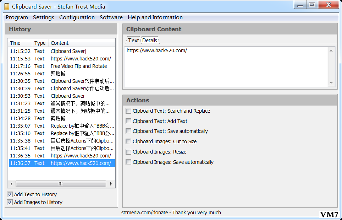This screenshot has width=342, height=220.
Task: Open the Help and Information menu
Action: [x=155, y=17]
